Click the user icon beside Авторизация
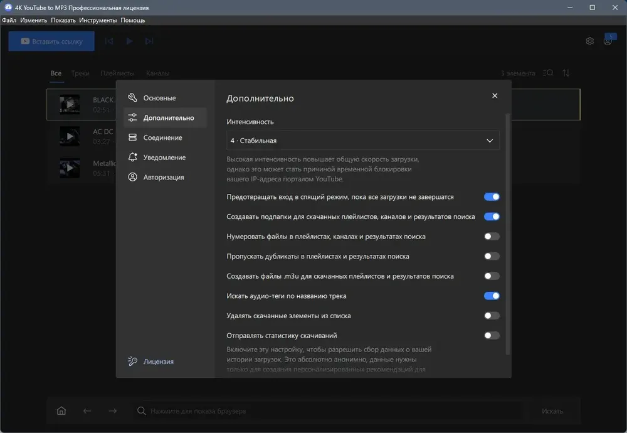Image resolution: width=627 pixels, height=433 pixels. [x=132, y=177]
